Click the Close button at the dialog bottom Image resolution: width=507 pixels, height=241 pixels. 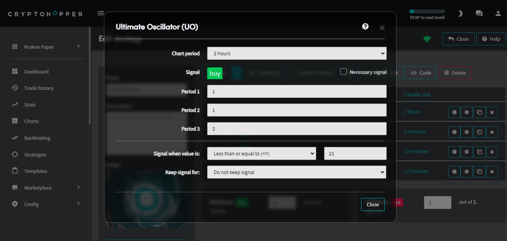pyautogui.click(x=373, y=204)
